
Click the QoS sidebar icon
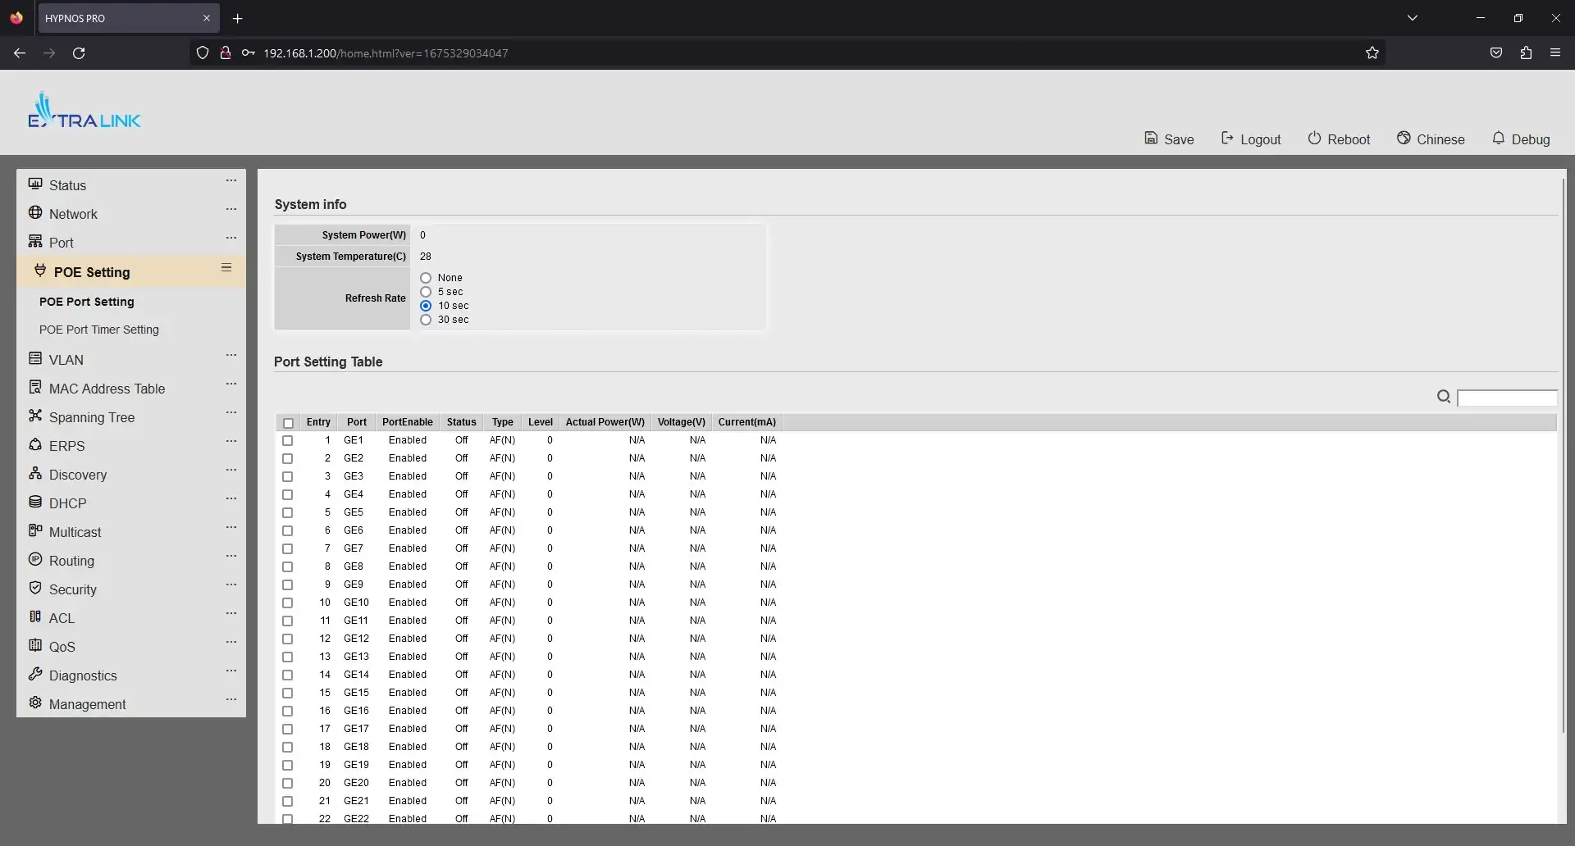tap(36, 646)
